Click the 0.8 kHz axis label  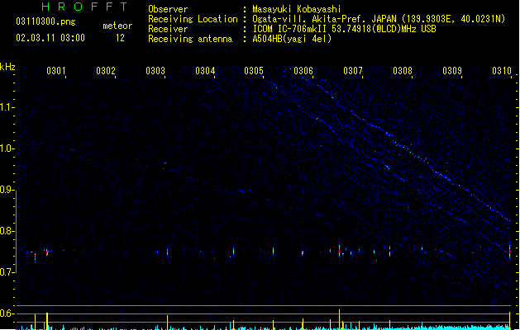tap(7, 231)
